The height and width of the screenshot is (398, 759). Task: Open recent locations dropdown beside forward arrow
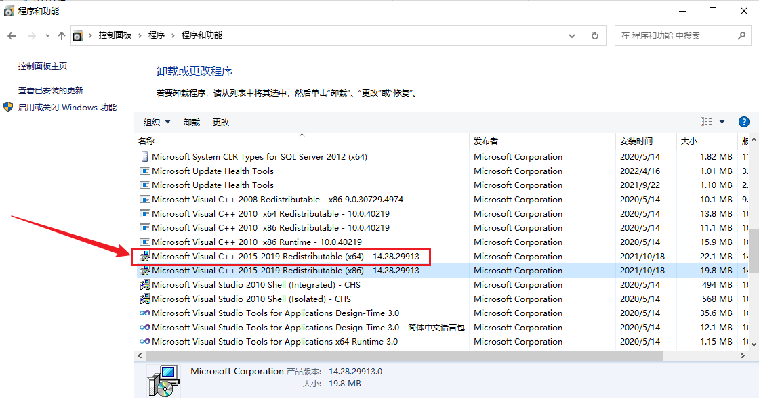(47, 36)
